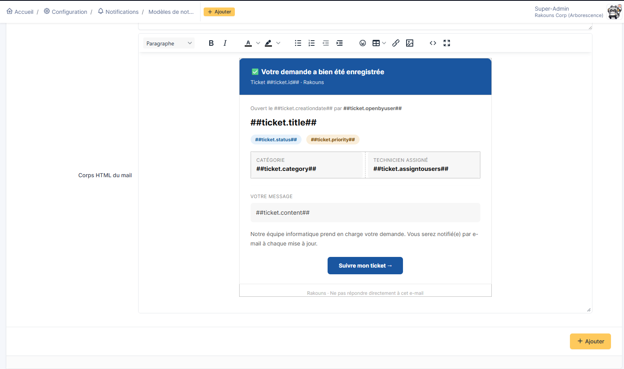Screen dimensions: 624x369
Task: Click the ##ticket.status## badge
Action: [x=276, y=140]
